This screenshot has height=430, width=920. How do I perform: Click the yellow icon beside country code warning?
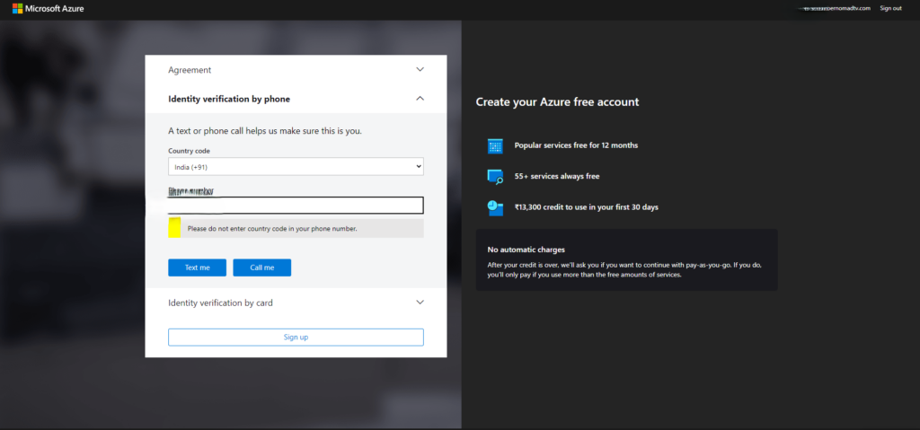click(174, 228)
